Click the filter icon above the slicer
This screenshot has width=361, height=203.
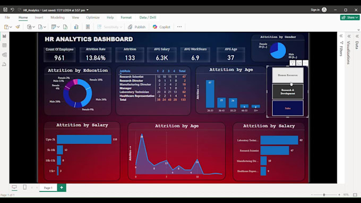coord(293,63)
